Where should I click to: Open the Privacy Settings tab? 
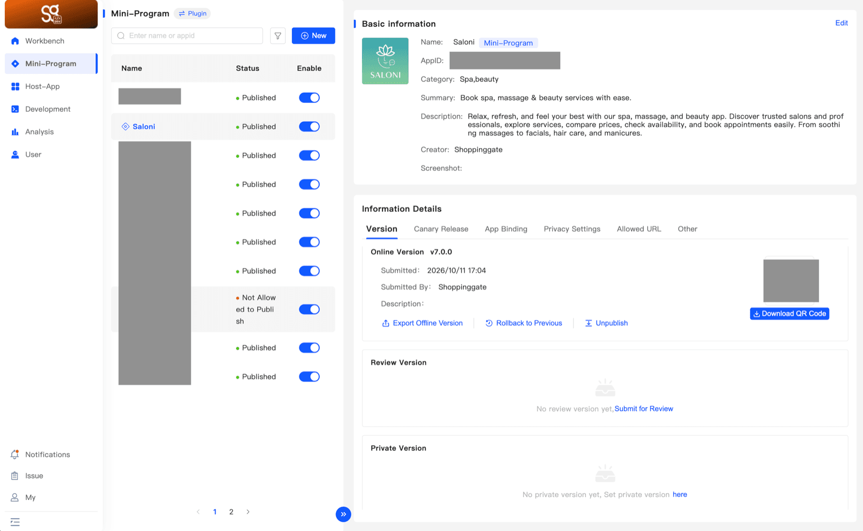click(x=572, y=229)
